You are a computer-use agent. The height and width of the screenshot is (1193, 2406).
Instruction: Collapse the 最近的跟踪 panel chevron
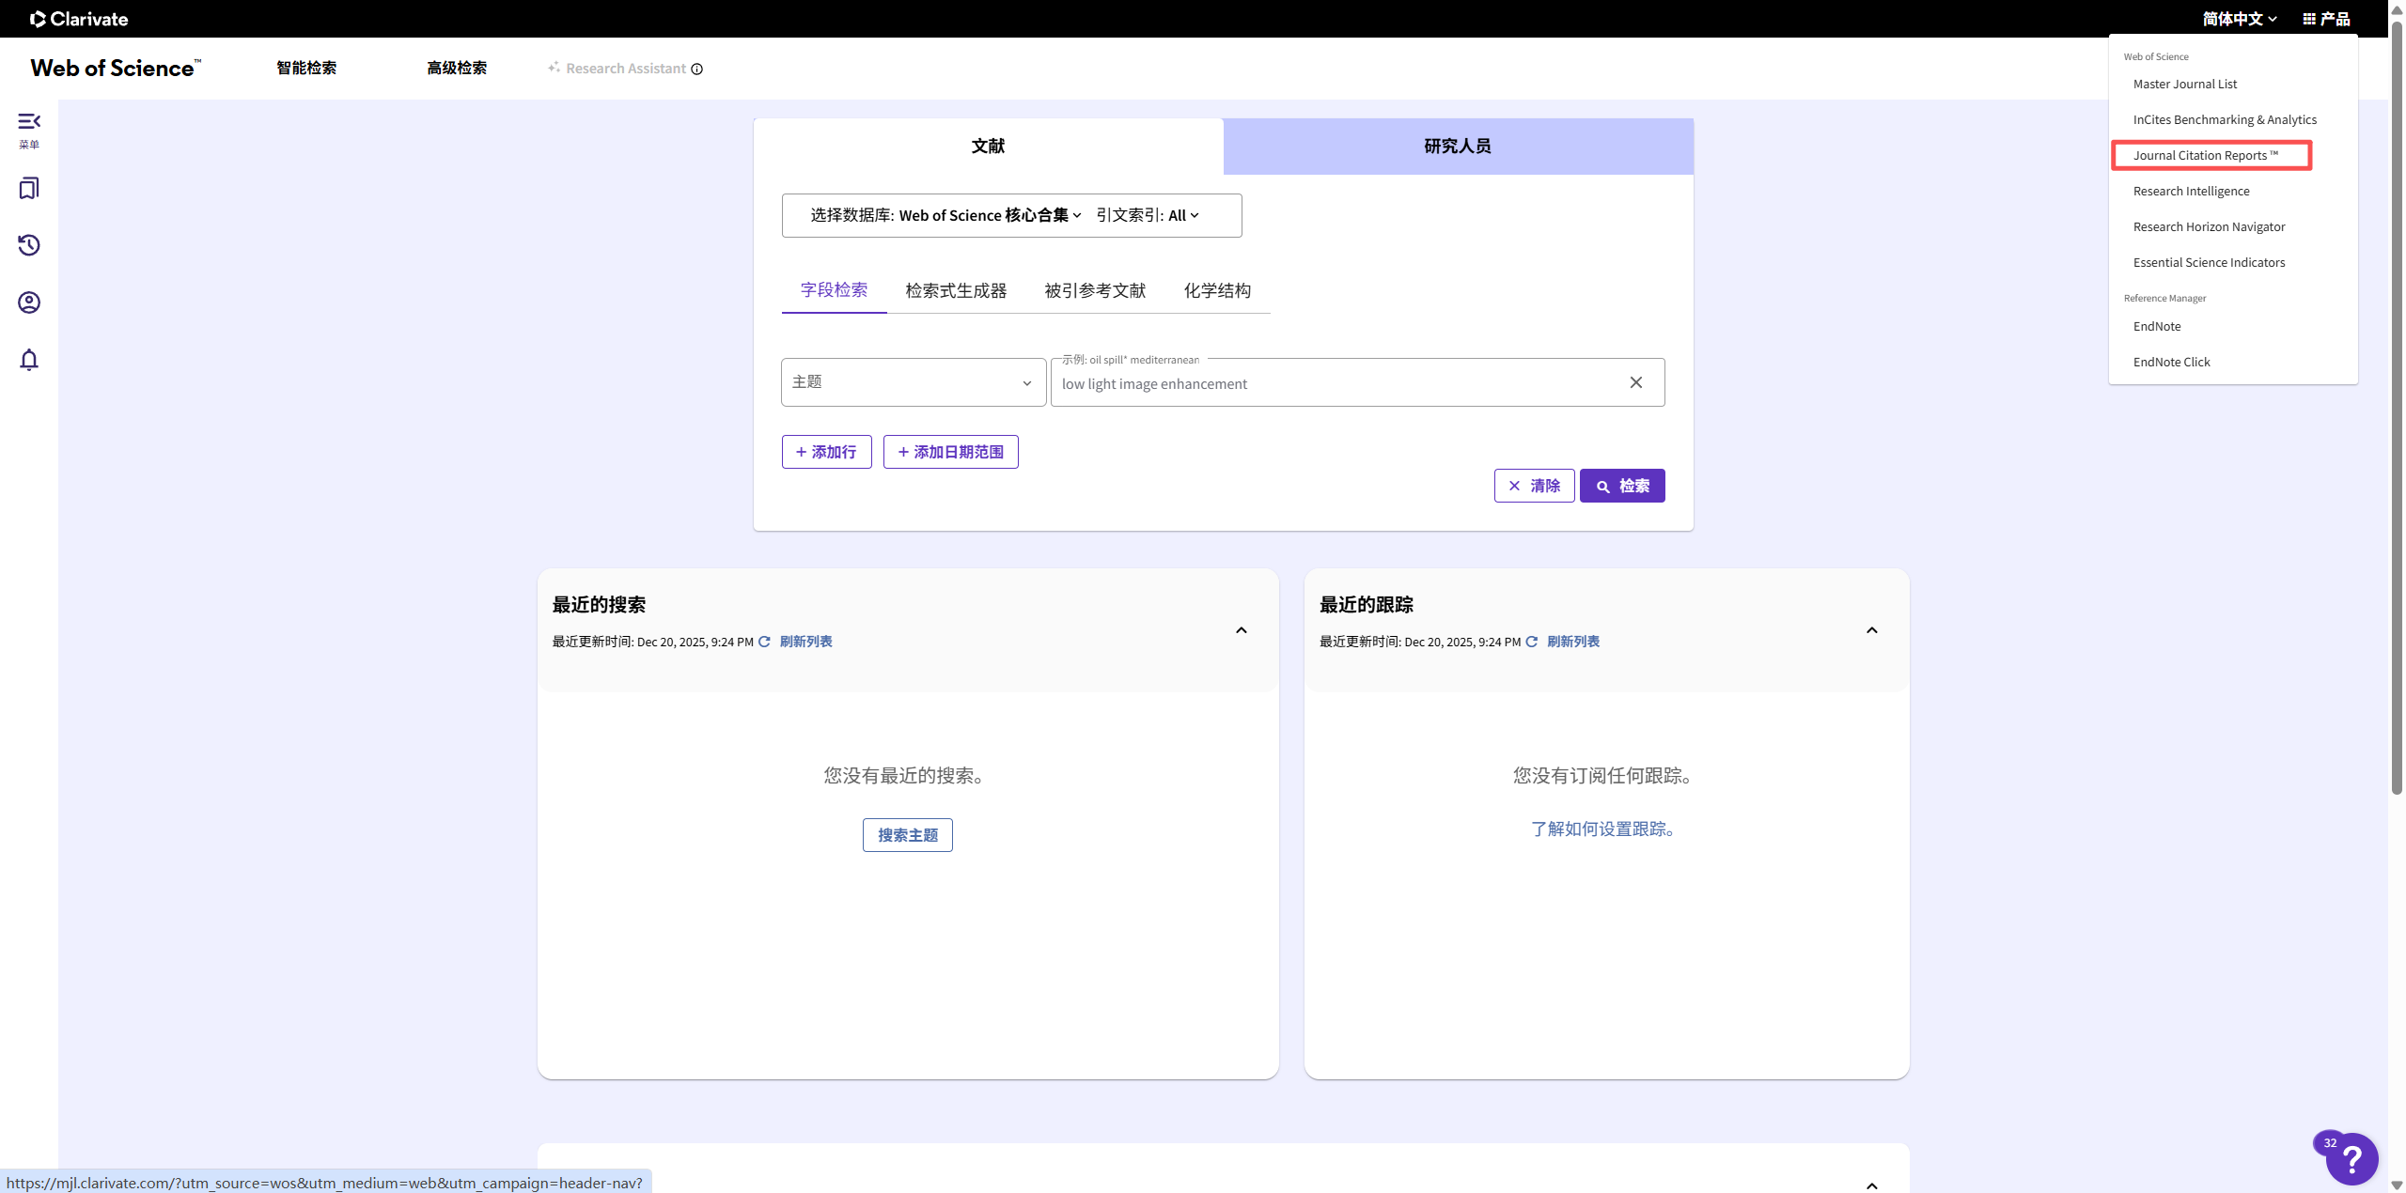click(1871, 630)
